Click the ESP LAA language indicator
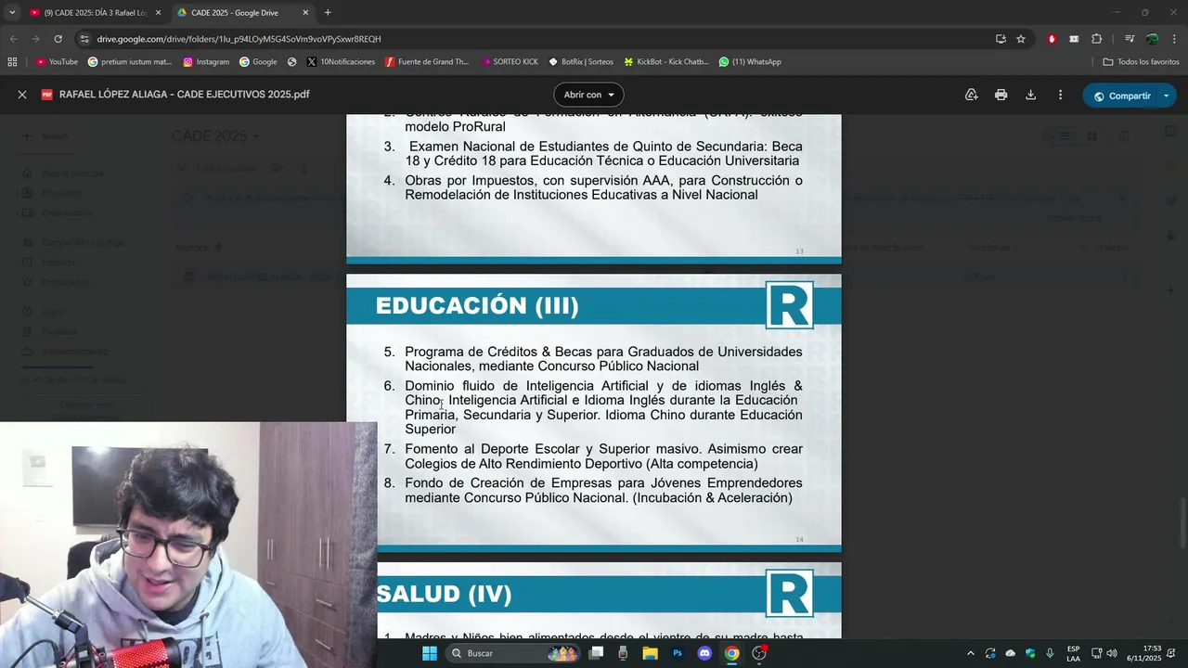The height and width of the screenshot is (668, 1188). pos(1073,653)
